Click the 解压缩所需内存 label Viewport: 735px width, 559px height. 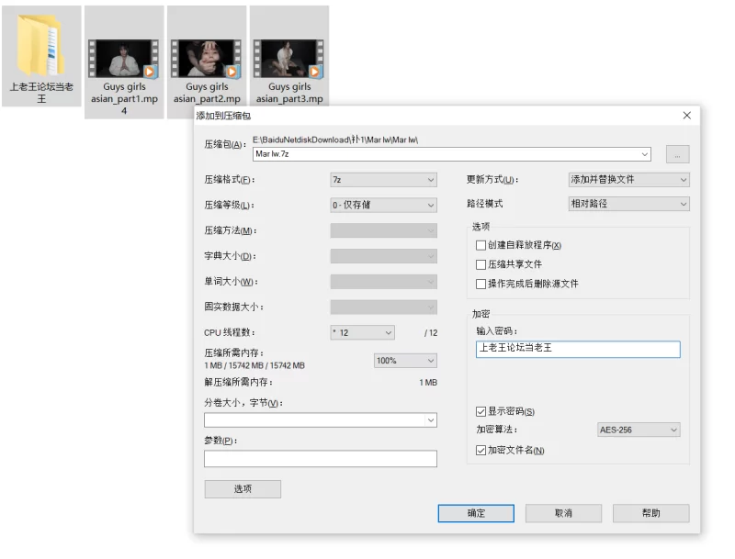click(238, 382)
